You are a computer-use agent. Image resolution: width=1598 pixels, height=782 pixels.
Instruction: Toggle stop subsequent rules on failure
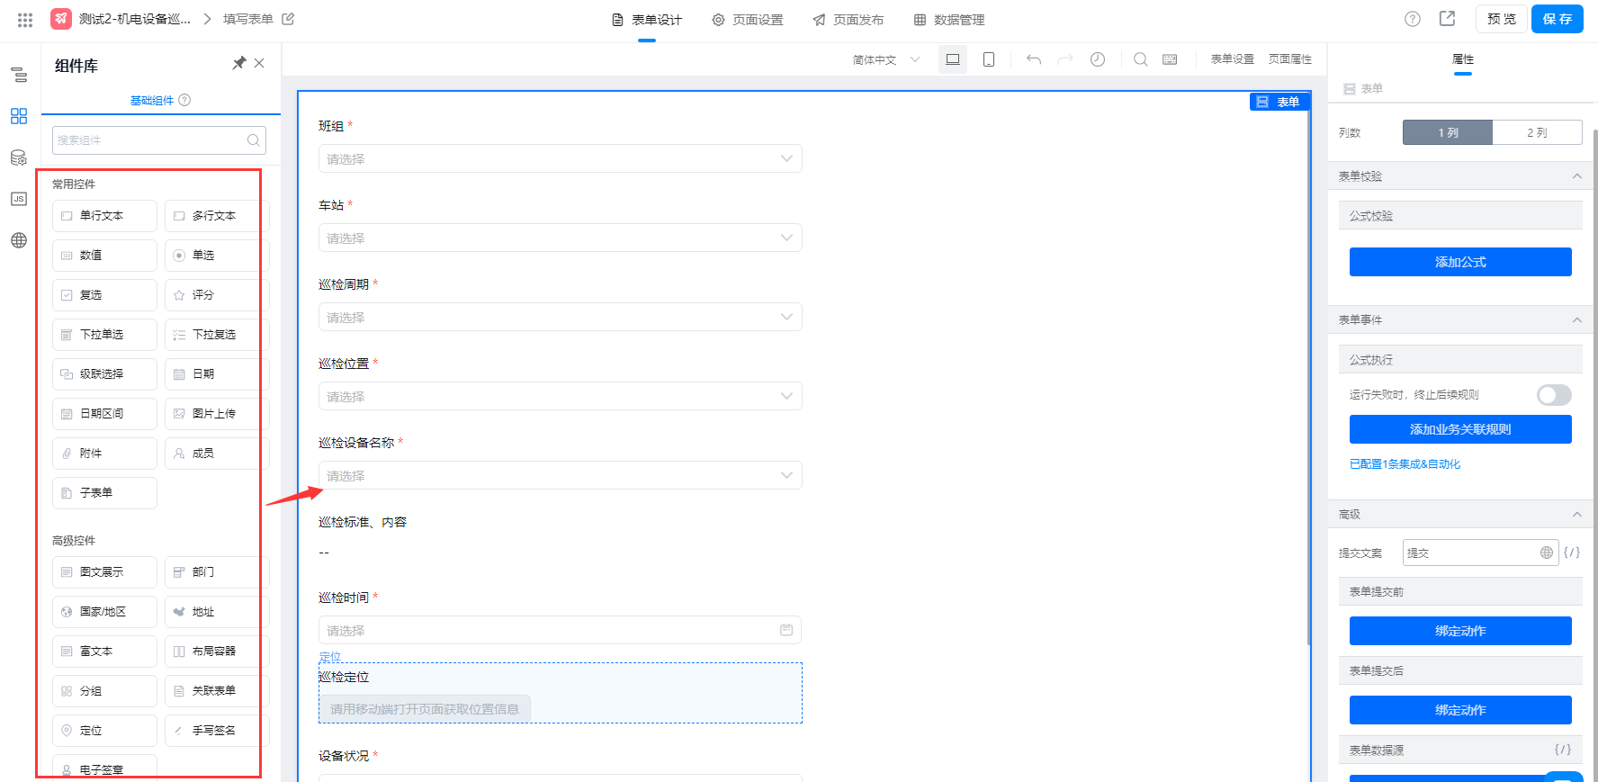pos(1553,395)
